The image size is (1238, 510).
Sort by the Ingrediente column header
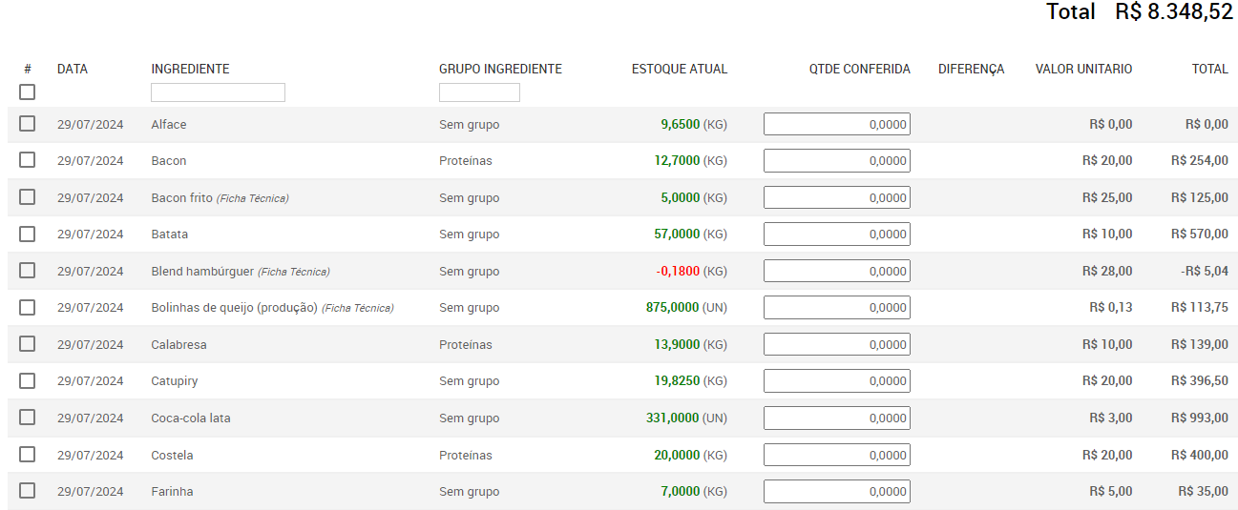click(190, 69)
